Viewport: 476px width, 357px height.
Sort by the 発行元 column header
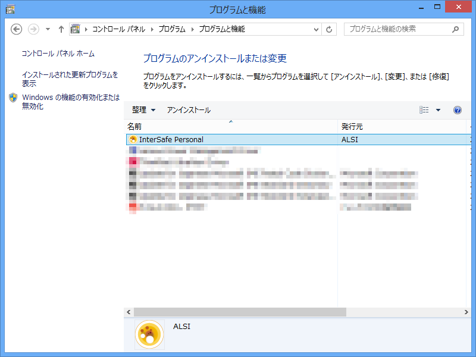[x=402, y=127]
